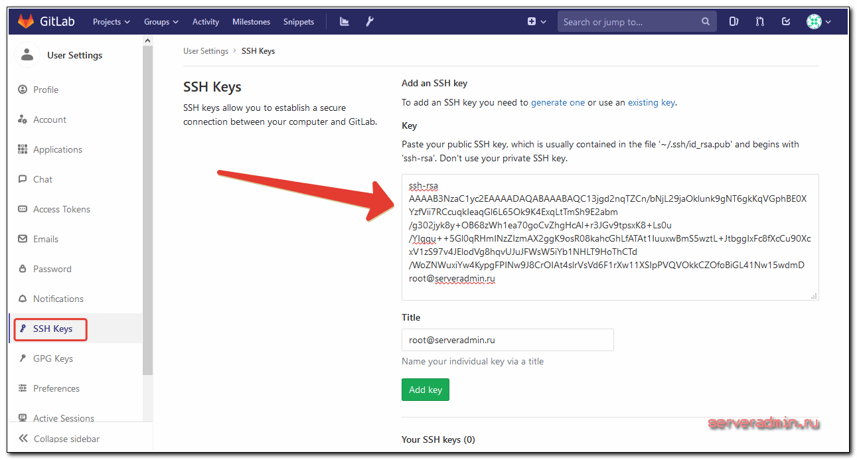Click the green Add key button
Screen dimensions: 857x460
(x=425, y=390)
